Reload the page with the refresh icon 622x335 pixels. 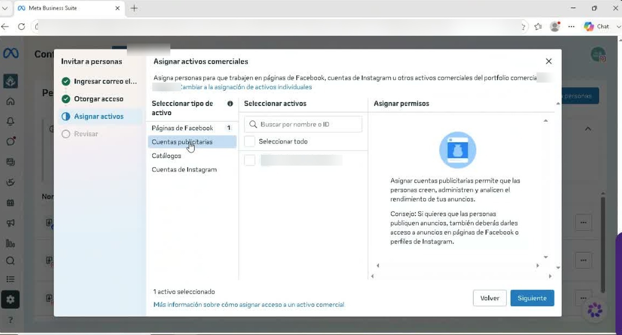(21, 26)
